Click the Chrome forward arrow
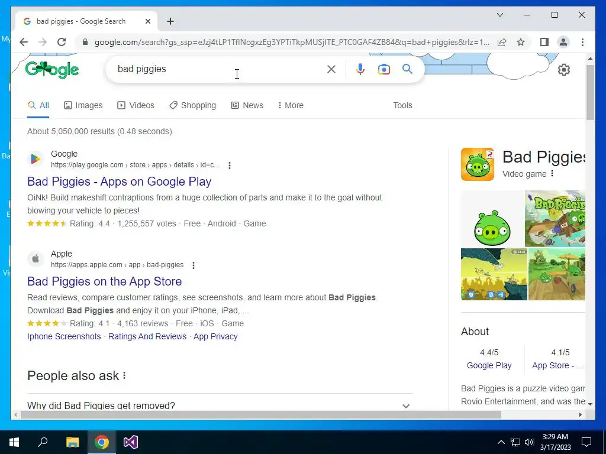Screen dimensions: 606x454 tap(43, 42)
